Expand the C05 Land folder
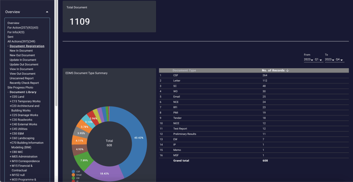Image resolution: width=353 pixels, height=182 pixels. (11, 97)
